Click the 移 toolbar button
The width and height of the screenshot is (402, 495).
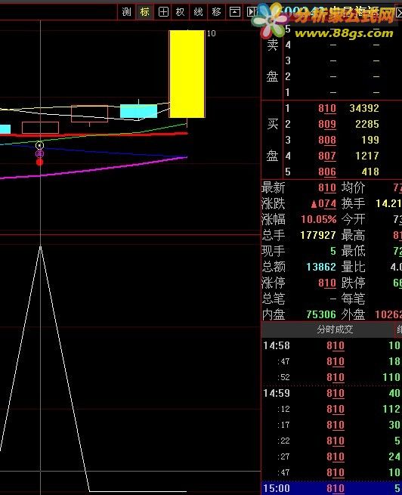pyautogui.click(x=216, y=12)
